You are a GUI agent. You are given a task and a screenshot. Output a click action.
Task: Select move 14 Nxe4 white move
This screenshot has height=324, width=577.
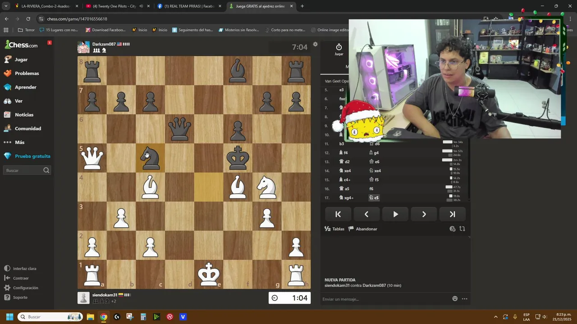click(x=345, y=171)
